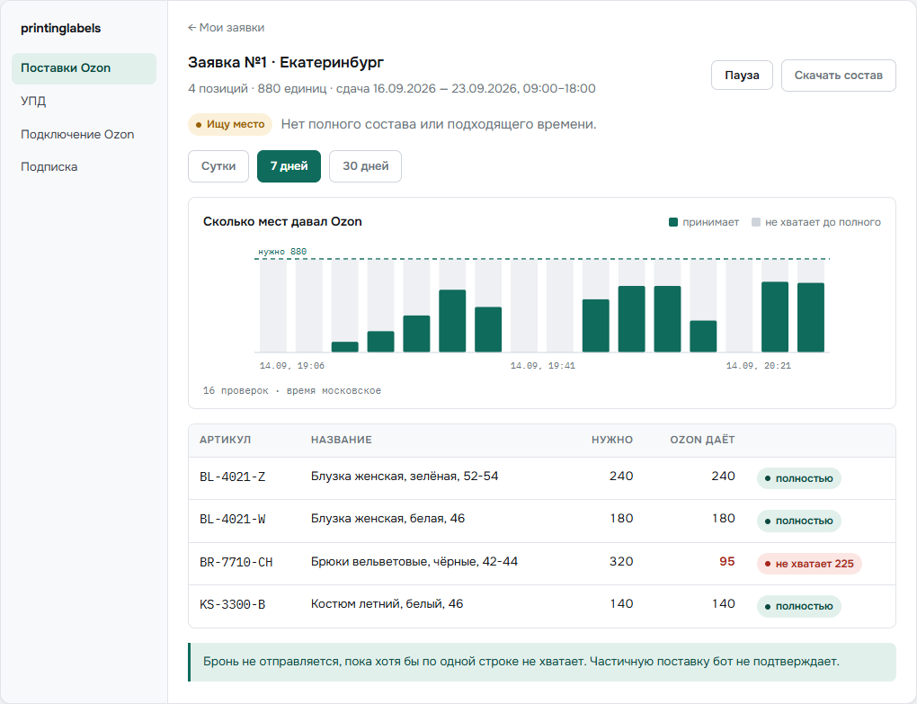Click Блузка женская, белая, 46
The height and width of the screenshot is (704, 917).
(x=387, y=518)
